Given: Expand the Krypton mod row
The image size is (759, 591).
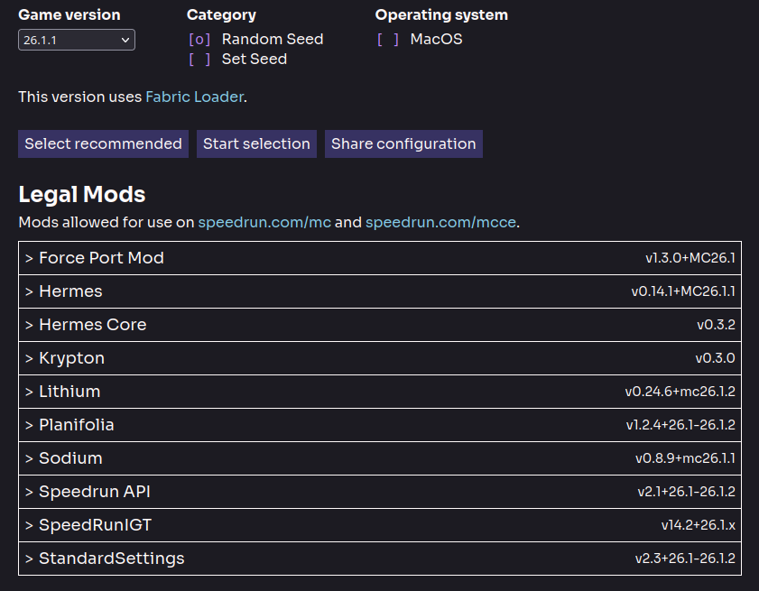Looking at the screenshot, I should tap(380, 358).
